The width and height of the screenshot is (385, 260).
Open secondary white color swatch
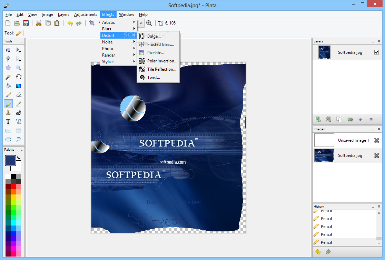coord(18,168)
